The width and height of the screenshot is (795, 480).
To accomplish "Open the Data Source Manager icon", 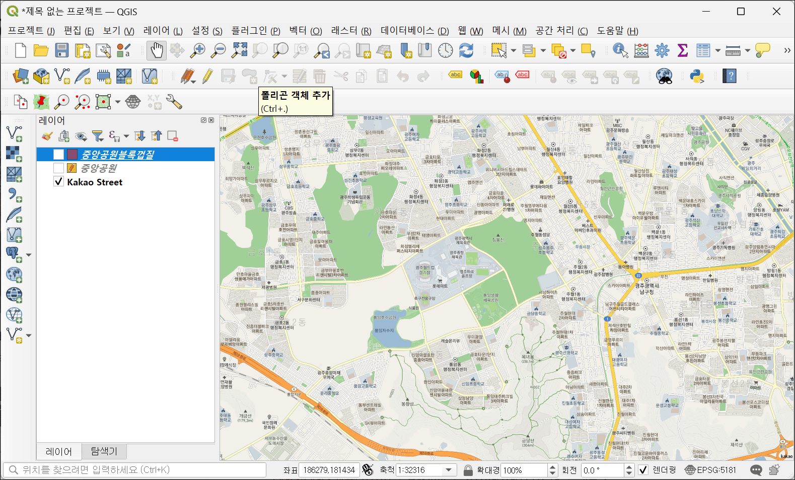I will click(x=21, y=76).
